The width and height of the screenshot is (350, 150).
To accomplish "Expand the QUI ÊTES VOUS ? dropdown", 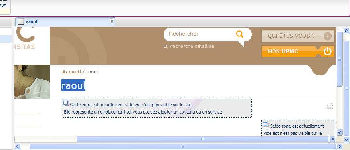I will click(298, 36).
